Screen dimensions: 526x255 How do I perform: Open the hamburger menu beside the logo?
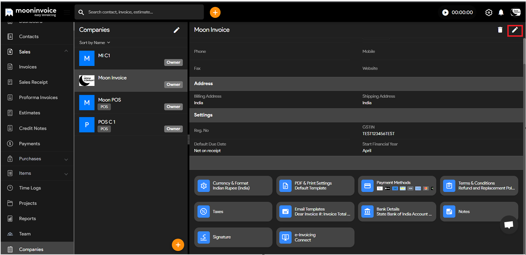[67, 12]
